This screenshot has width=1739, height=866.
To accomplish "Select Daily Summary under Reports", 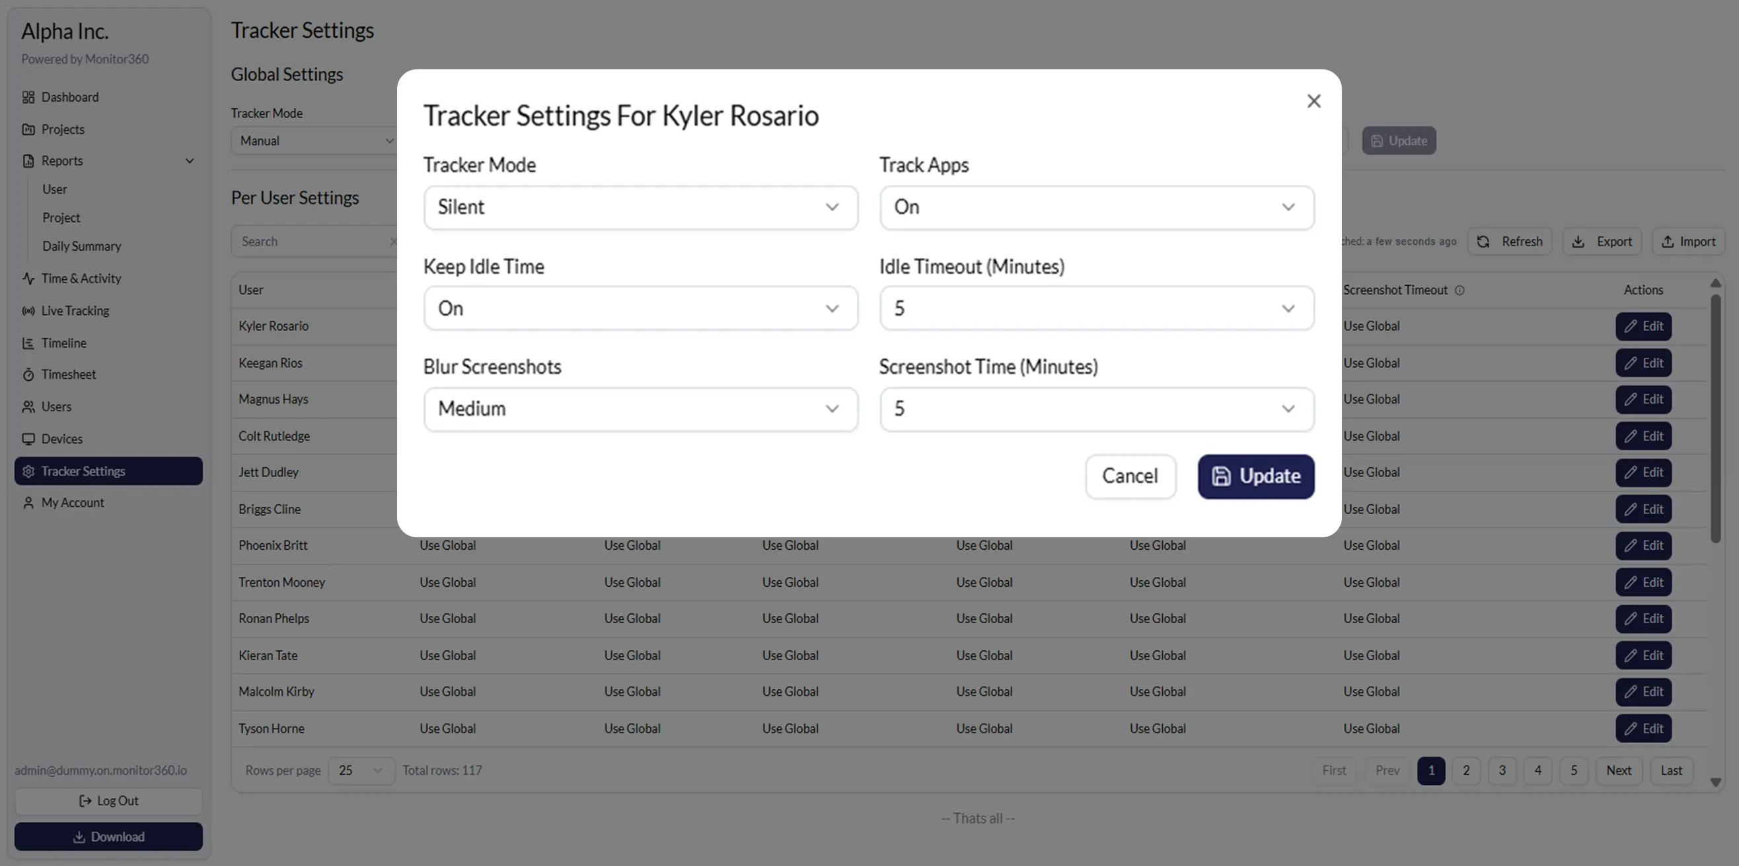I will 82,246.
